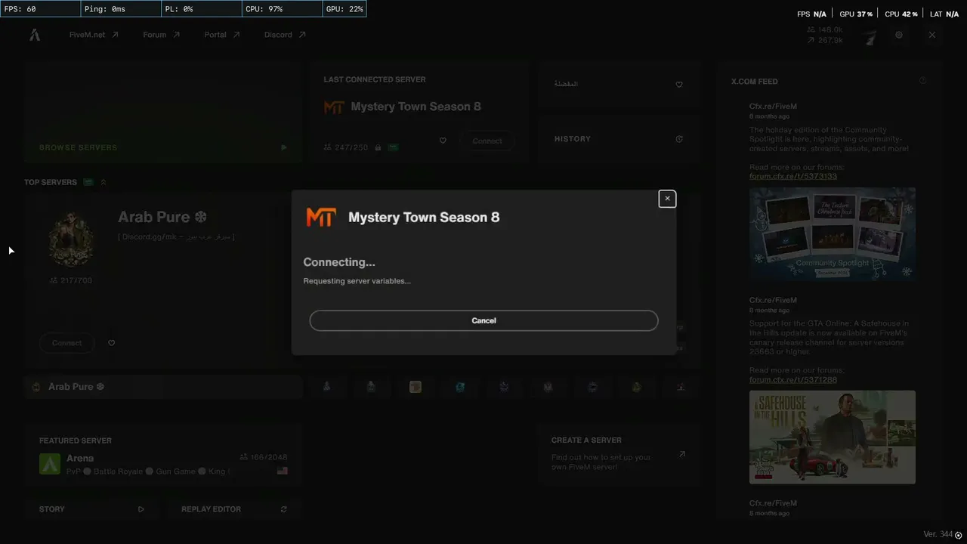Screen dimensions: 967x544
Task: Favorite Mystery Town Season 8 with the heart
Action: click(443, 141)
